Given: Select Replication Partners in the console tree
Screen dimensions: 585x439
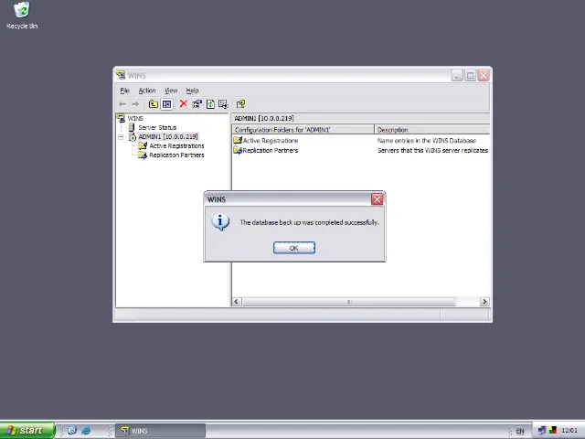Looking at the screenshot, I should tap(176, 155).
